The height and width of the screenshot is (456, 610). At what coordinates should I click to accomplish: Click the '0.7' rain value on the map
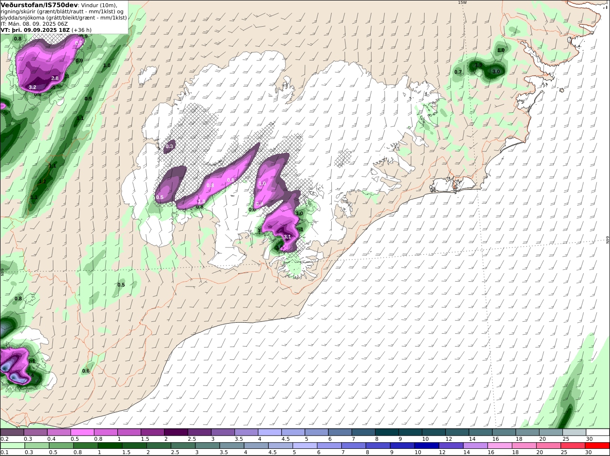tap(458, 72)
